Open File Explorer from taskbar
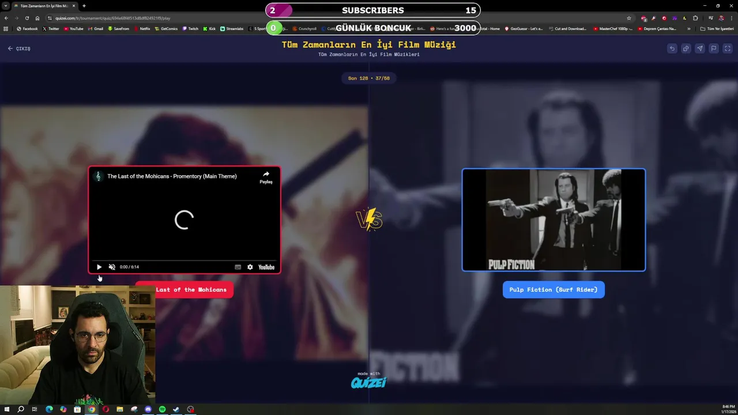 [x=120, y=409]
